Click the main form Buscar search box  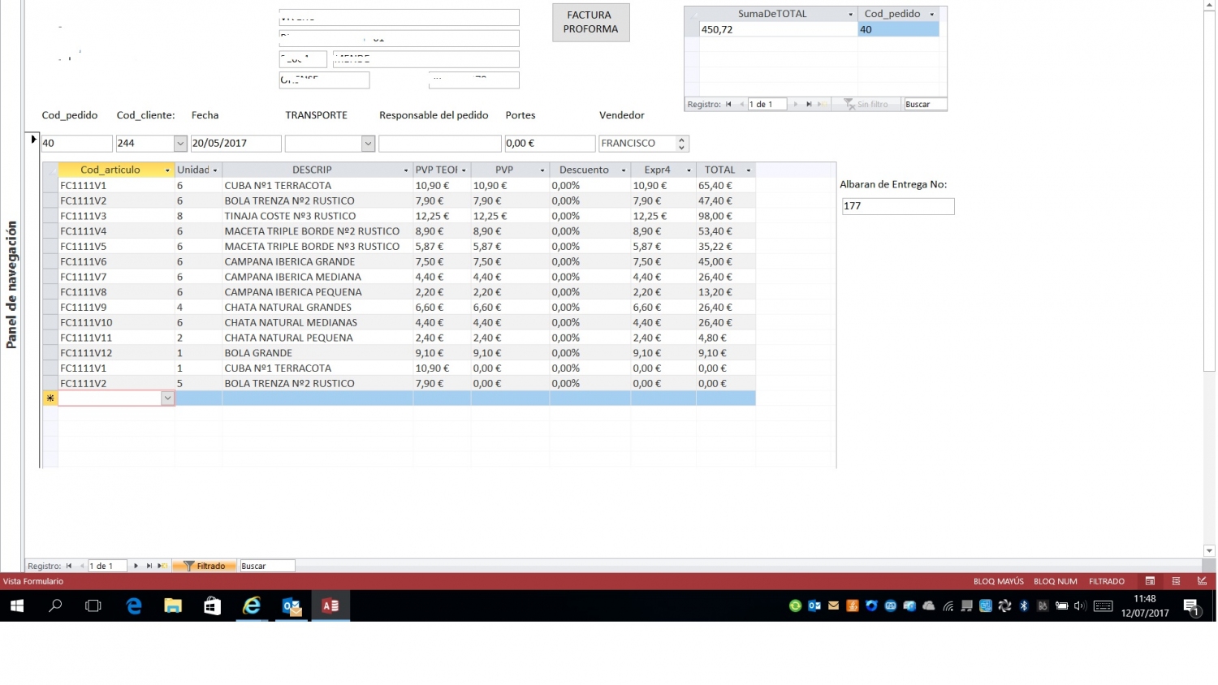point(267,566)
